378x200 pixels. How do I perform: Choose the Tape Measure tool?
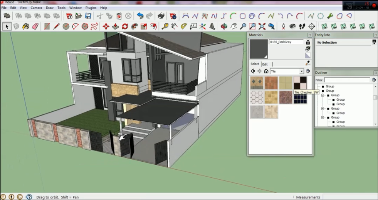coord(165,26)
